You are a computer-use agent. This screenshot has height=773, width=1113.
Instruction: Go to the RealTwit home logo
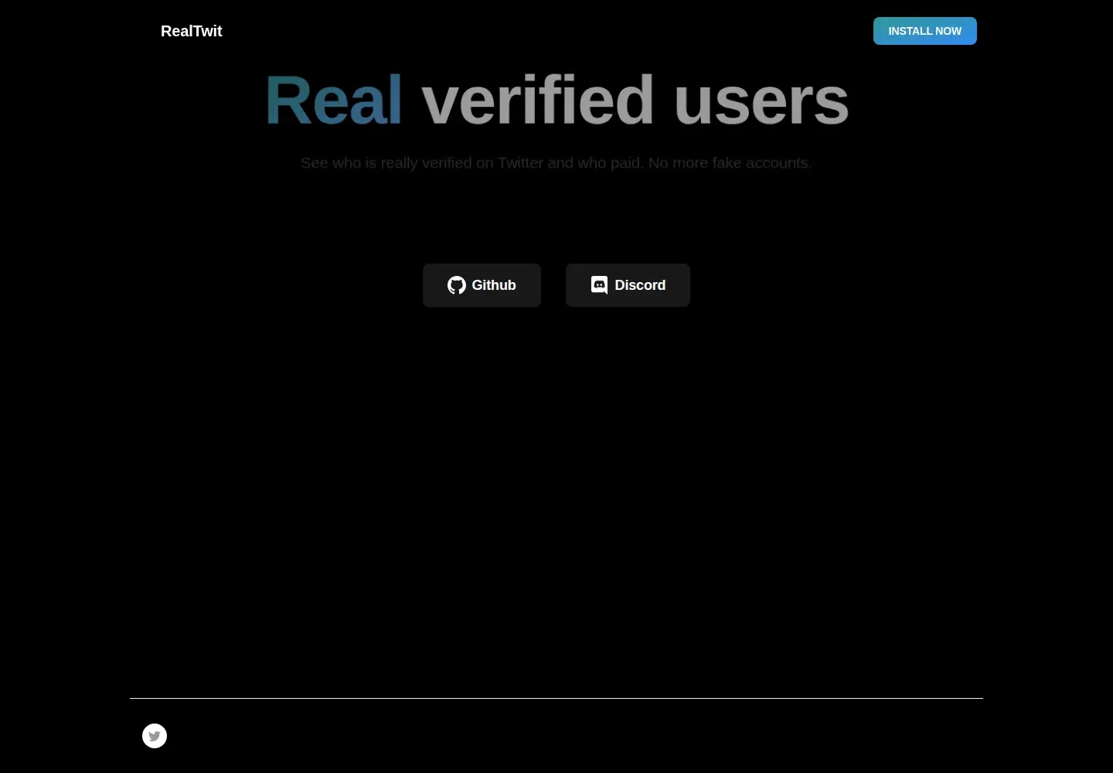click(191, 31)
